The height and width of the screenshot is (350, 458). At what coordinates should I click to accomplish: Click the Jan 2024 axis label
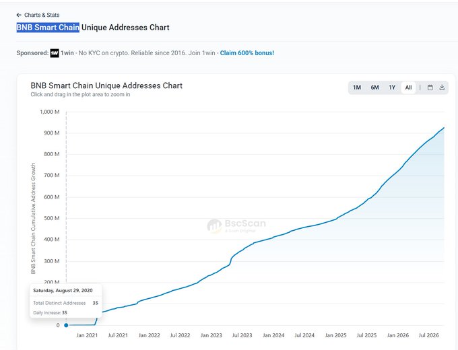(x=273, y=335)
